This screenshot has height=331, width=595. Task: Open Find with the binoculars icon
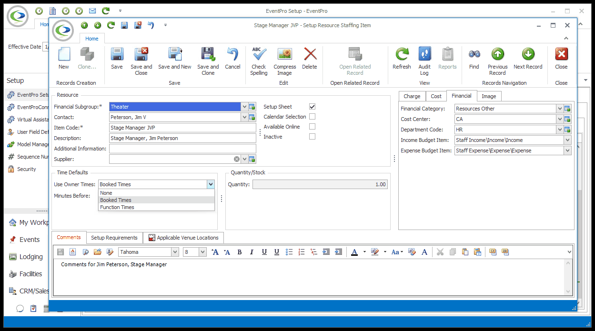coord(474,54)
